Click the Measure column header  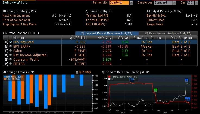click(x=37, y=38)
